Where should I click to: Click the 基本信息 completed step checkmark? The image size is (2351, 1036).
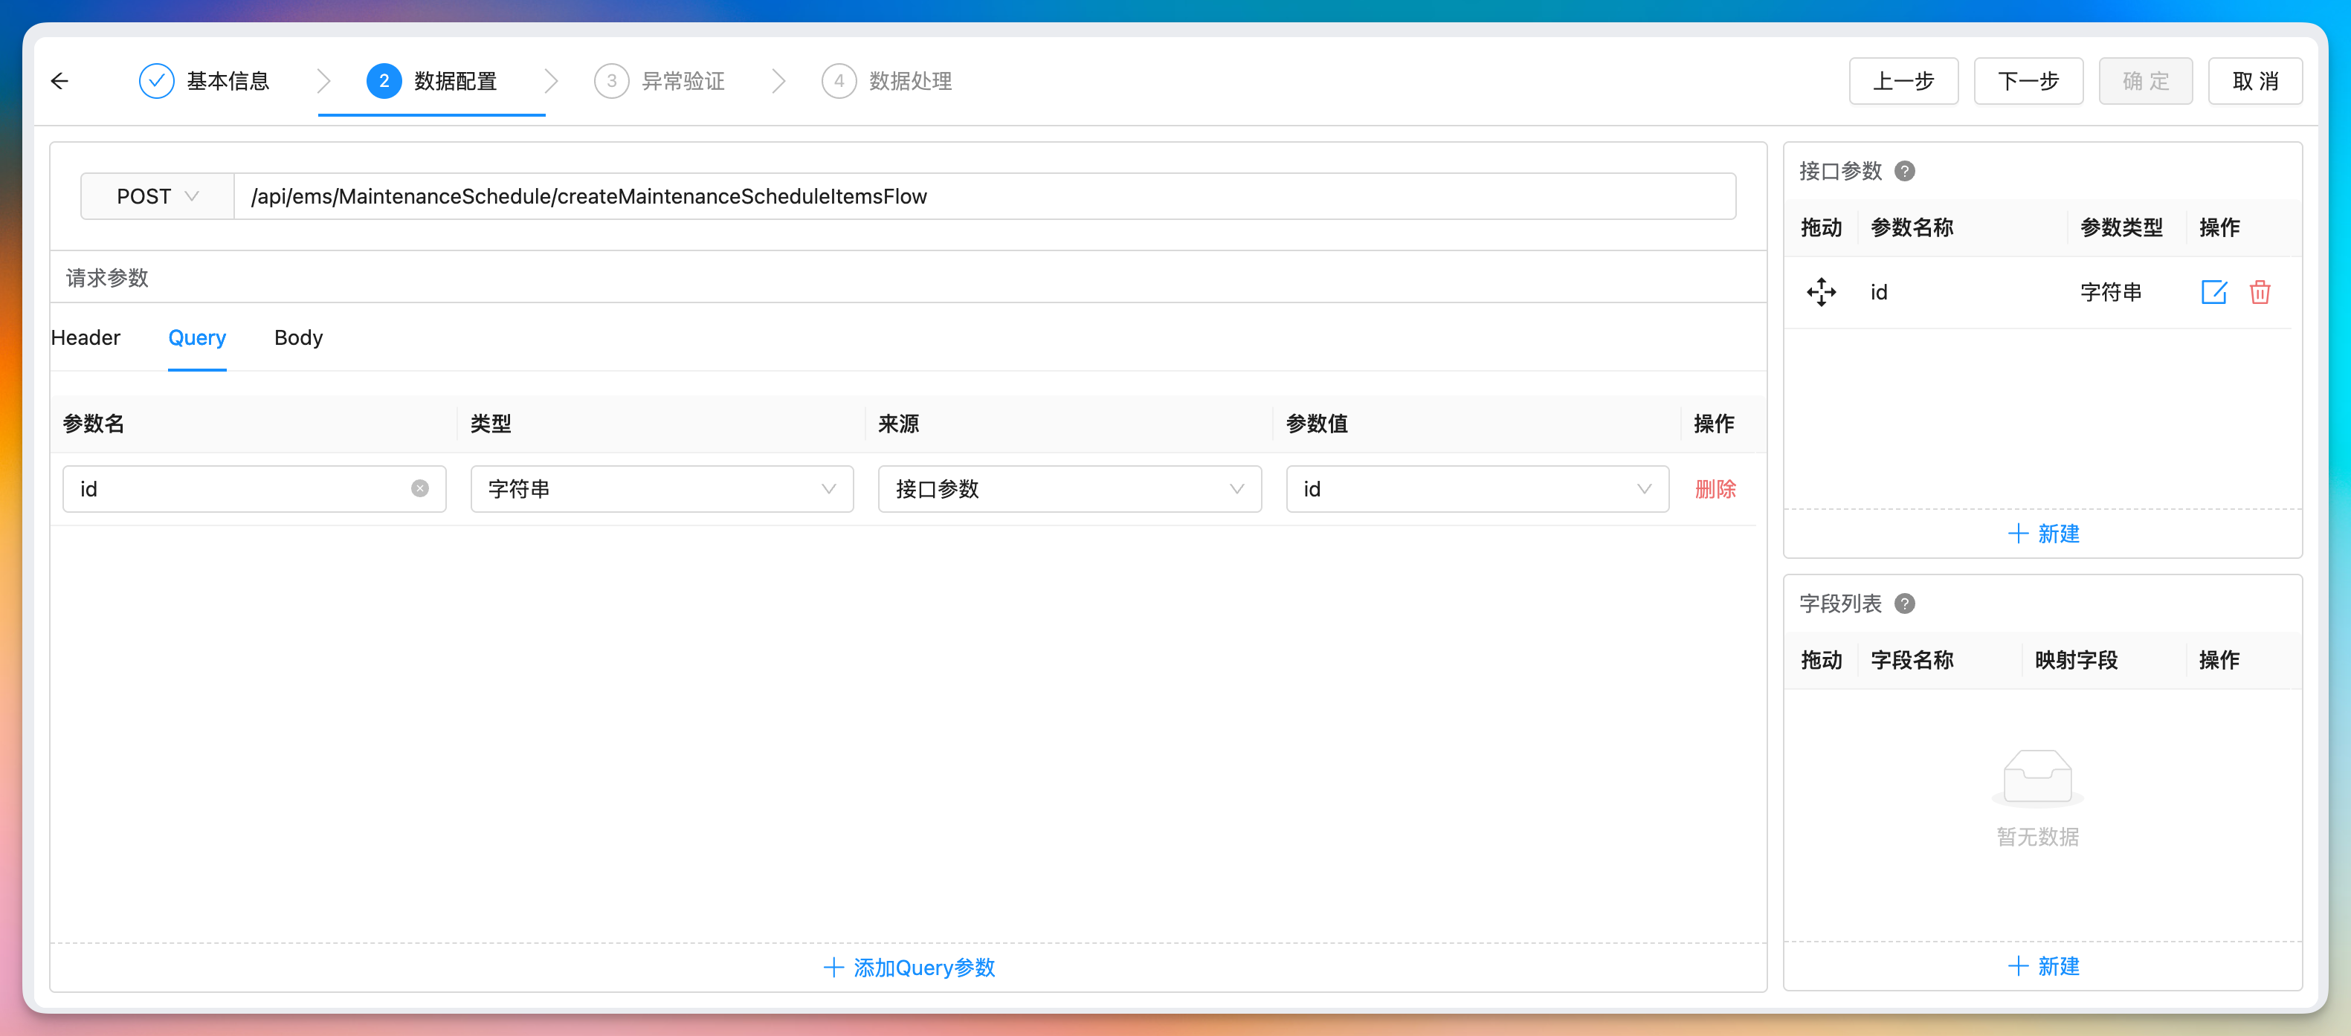[x=156, y=81]
